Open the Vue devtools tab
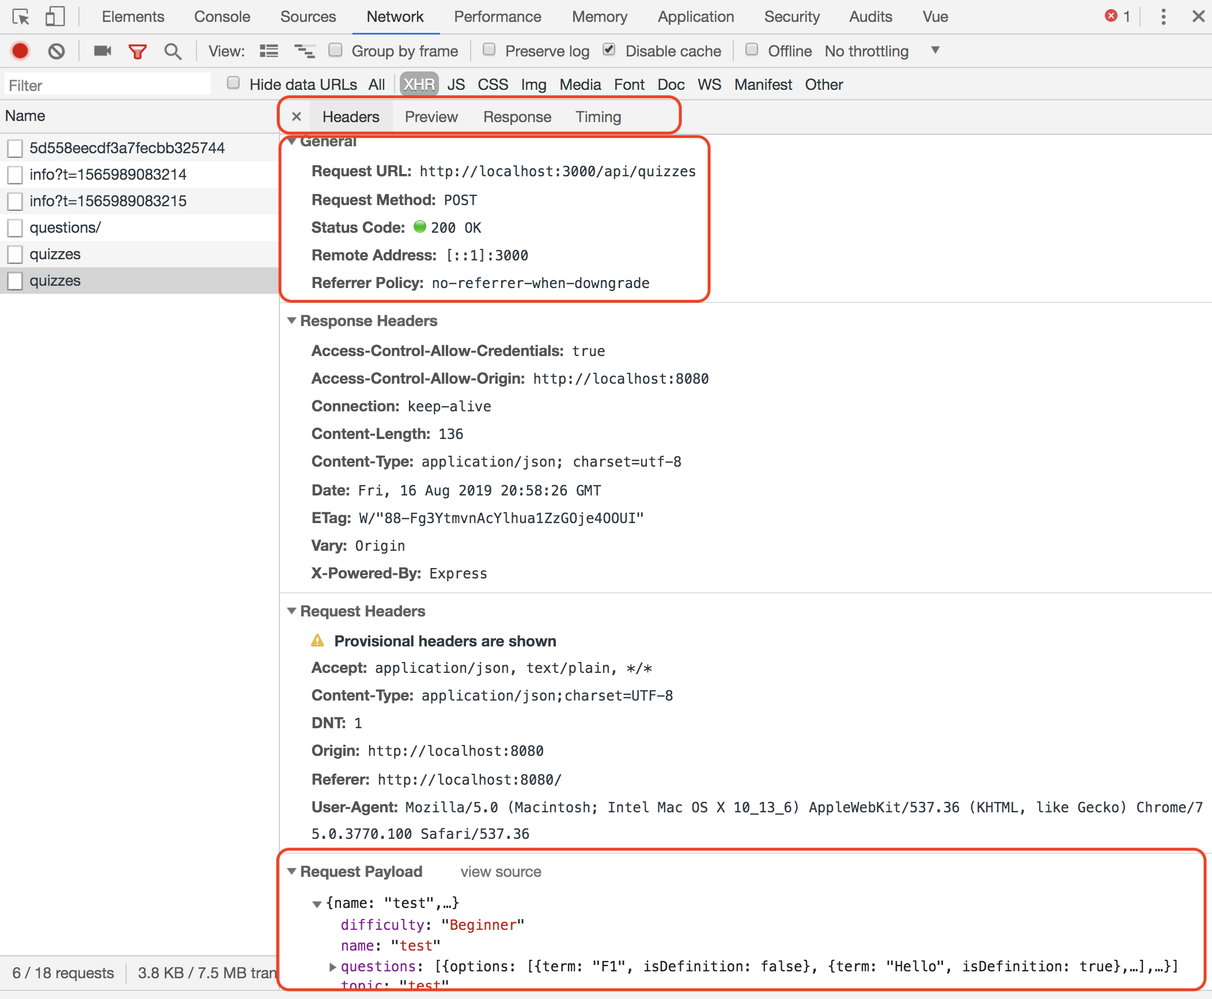1212x999 pixels. pyautogui.click(x=935, y=17)
